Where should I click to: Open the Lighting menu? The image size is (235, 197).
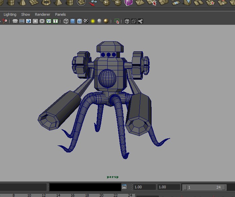10,14
